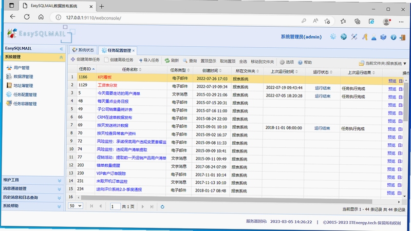Screen dimensions: 411x231
Task: Click 置顶显示 in toolbar
Action: [x=209, y=61]
